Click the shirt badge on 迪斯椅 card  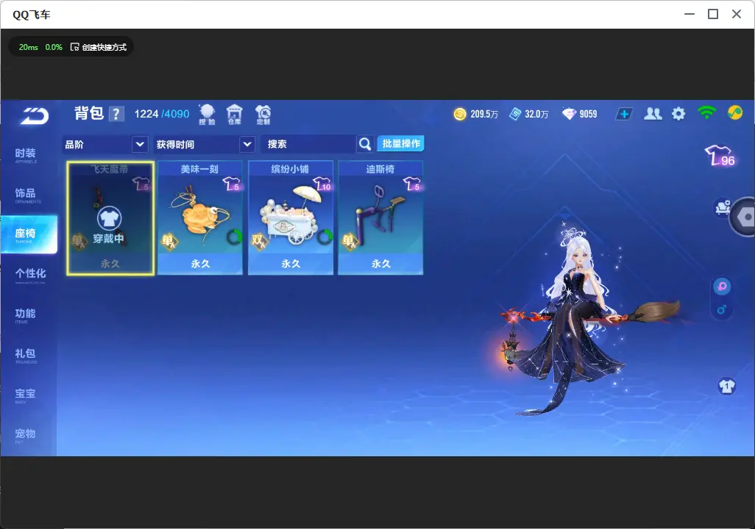[x=412, y=184]
